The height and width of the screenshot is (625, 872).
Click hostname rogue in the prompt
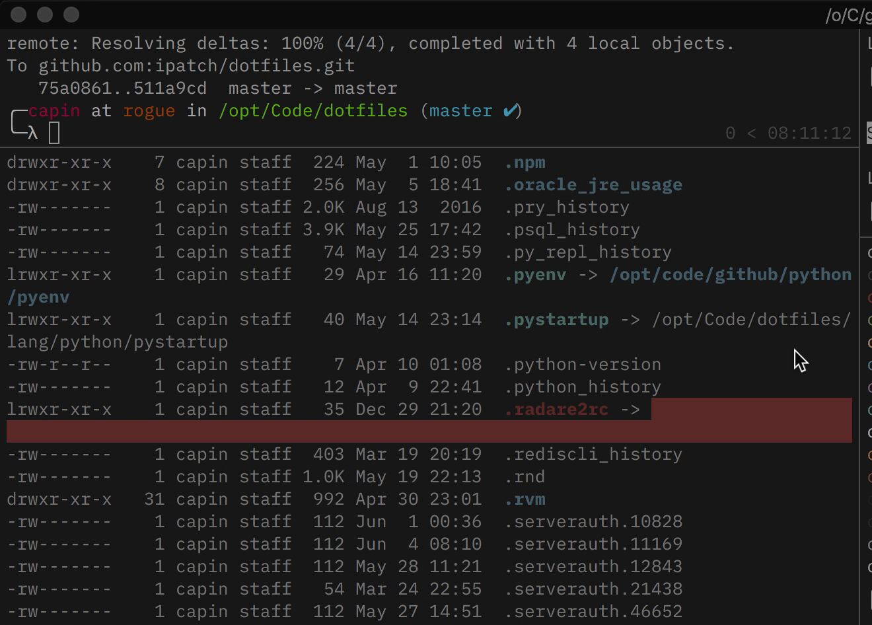pos(149,111)
